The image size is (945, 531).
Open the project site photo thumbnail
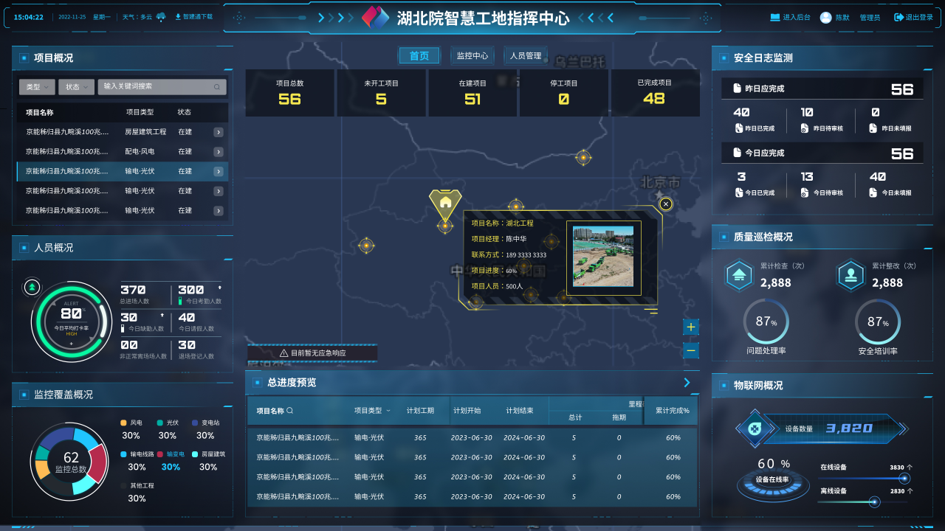pyautogui.click(x=603, y=257)
